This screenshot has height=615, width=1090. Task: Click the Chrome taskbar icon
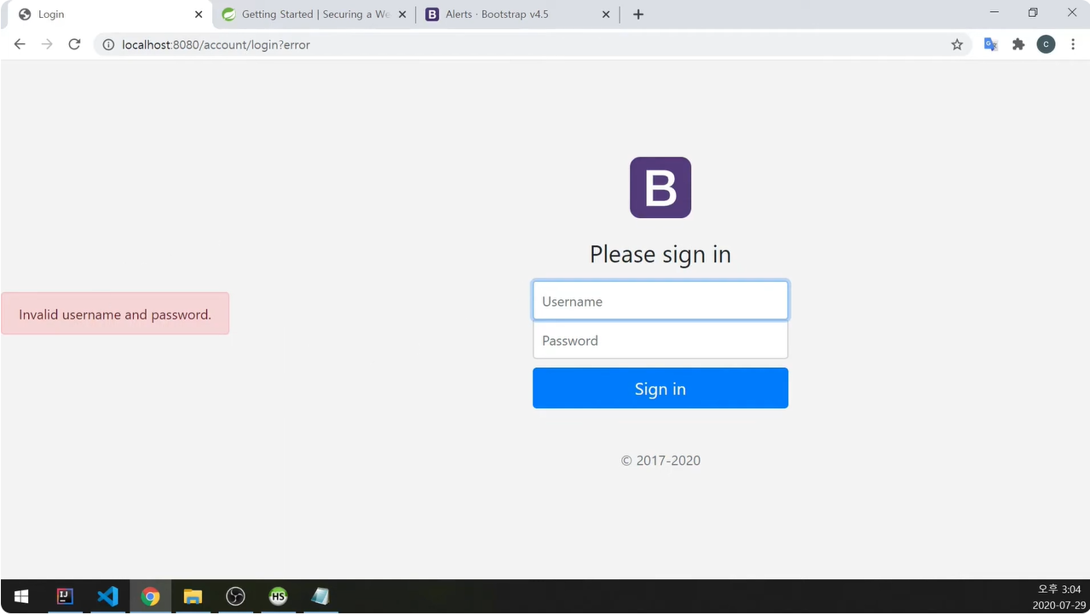pyautogui.click(x=150, y=596)
